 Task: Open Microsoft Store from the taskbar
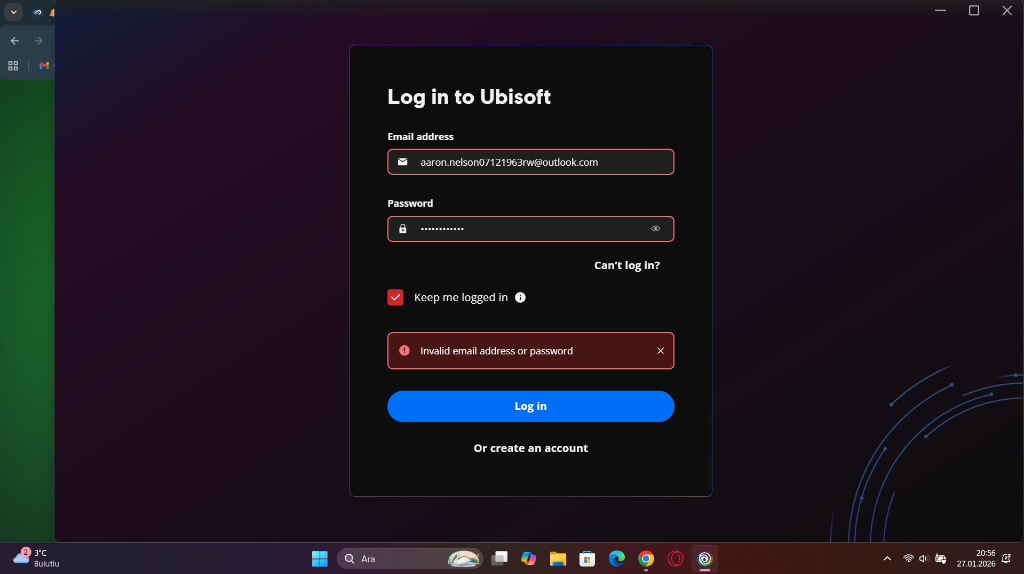588,559
